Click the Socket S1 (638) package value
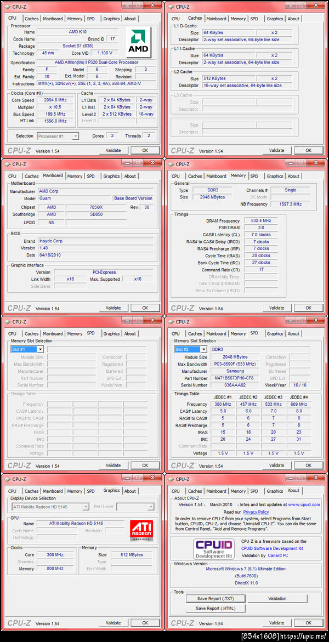Screen dimensions: 329x642 point(78,46)
